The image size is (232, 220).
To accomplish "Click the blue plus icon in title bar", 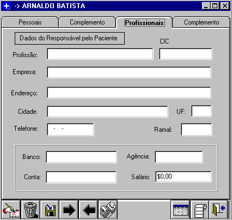I will point(7,6).
